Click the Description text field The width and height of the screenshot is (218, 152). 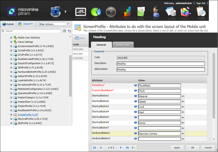click(x=161, y=63)
